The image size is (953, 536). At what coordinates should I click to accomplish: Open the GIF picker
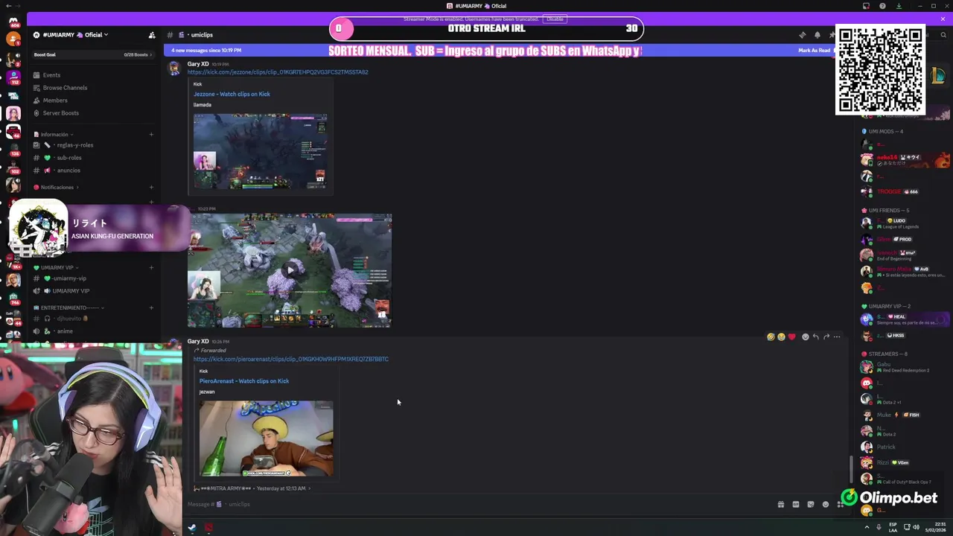(x=796, y=505)
